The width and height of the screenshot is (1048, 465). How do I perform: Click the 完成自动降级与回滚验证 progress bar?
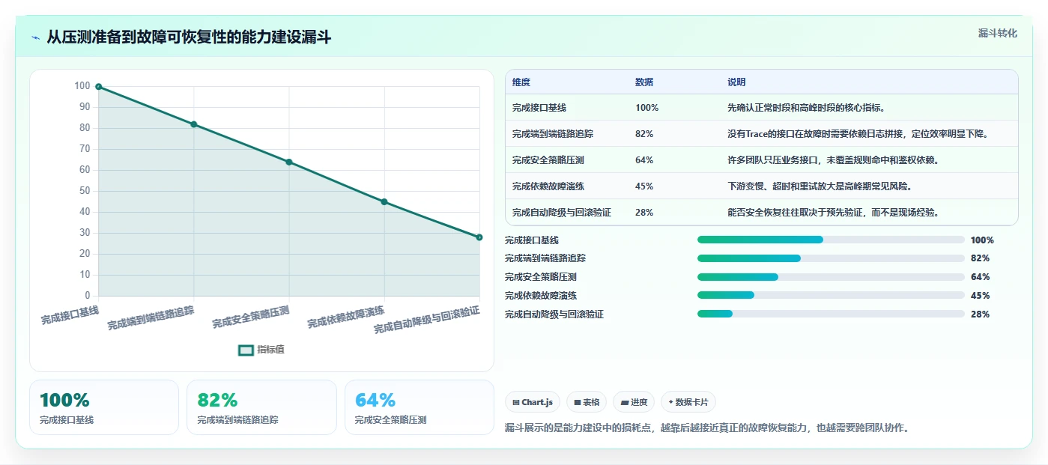tap(831, 314)
